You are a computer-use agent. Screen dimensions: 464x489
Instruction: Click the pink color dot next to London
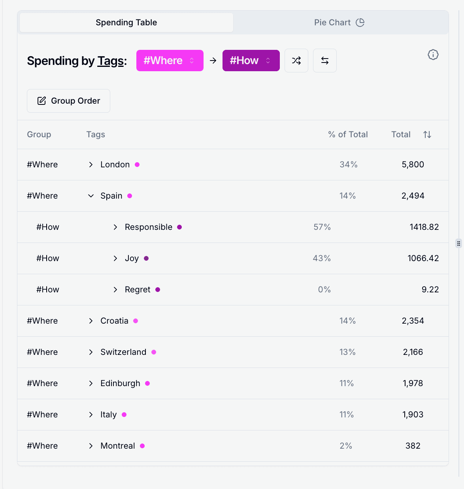point(138,165)
